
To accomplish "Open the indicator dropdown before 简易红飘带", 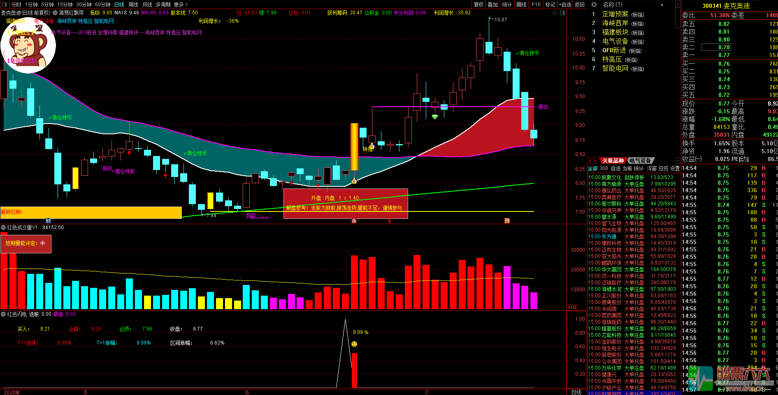I will (x=55, y=13).
